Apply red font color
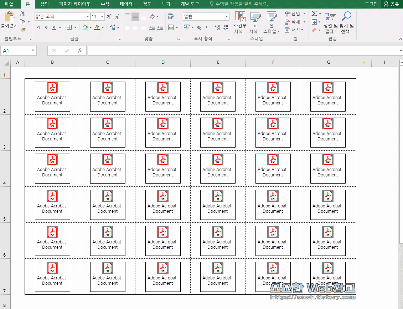This screenshot has width=403, height=309. point(97,27)
